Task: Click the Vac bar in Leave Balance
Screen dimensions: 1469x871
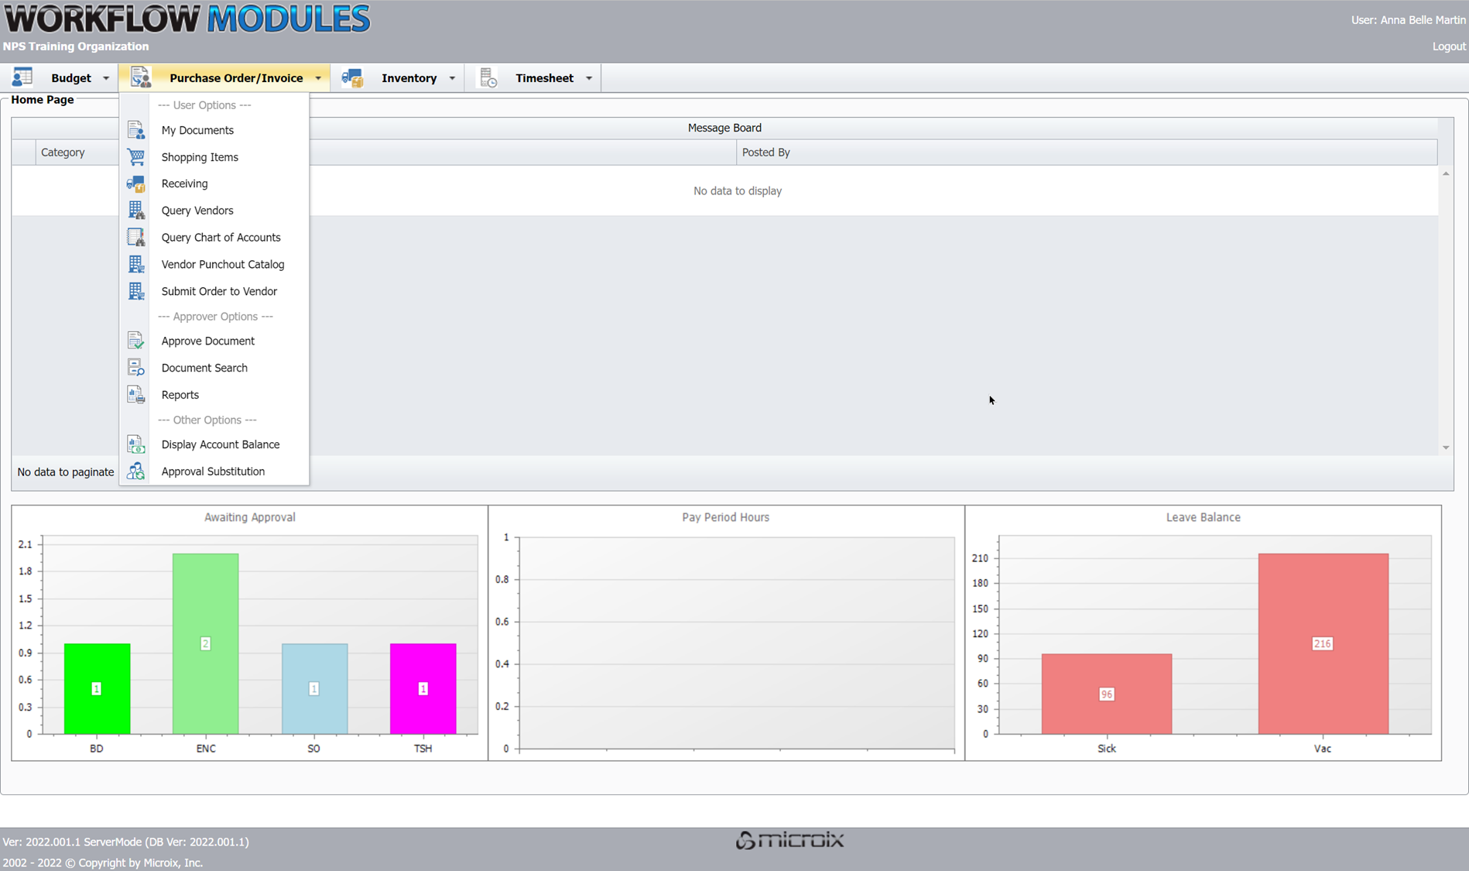Action: (x=1323, y=643)
